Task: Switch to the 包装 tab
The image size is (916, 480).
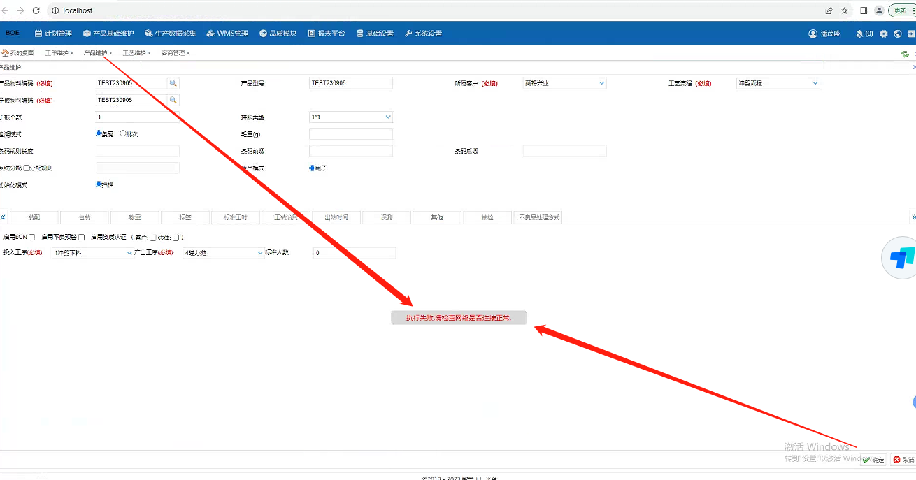Action: [x=85, y=217]
